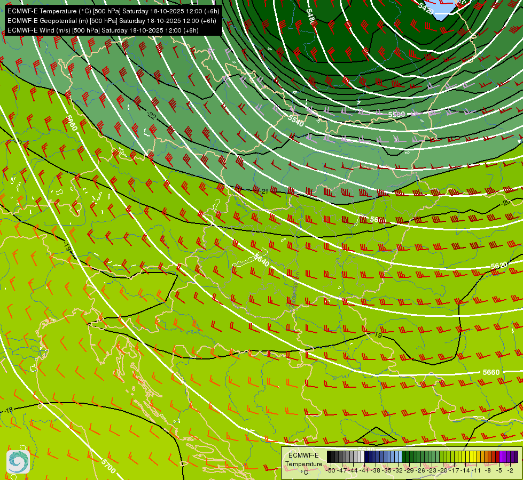This screenshot has height=480, width=523.
Task: Select the ECMWF-E Temperature 500 hPa title line
Action: [x=113, y=11]
